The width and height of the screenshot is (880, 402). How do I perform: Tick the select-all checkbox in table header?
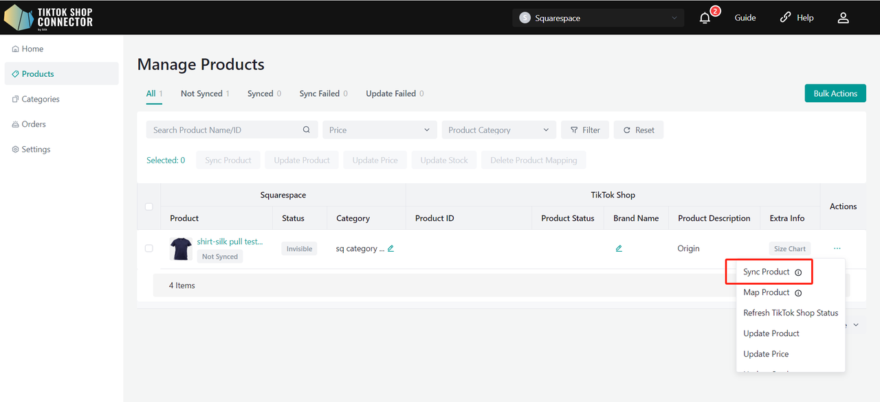[149, 206]
